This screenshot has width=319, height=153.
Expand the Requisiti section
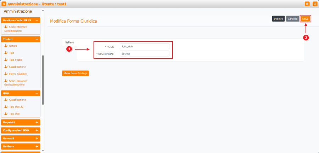pyautogui.click(x=37, y=122)
